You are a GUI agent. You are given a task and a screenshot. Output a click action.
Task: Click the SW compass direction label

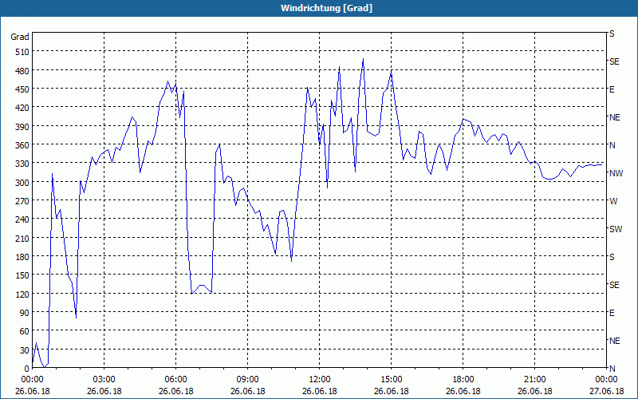616,229
